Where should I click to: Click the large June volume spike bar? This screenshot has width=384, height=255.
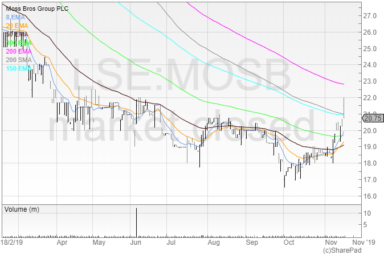(x=136, y=223)
